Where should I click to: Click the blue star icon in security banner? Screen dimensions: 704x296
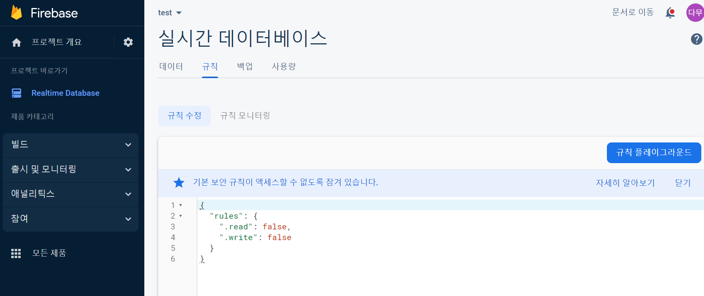coord(179,183)
